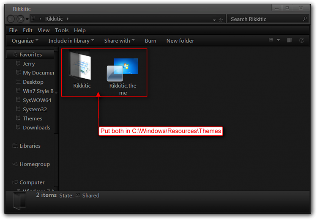Click the Computer icon
Screen dimensions: 317x220
[15, 182]
